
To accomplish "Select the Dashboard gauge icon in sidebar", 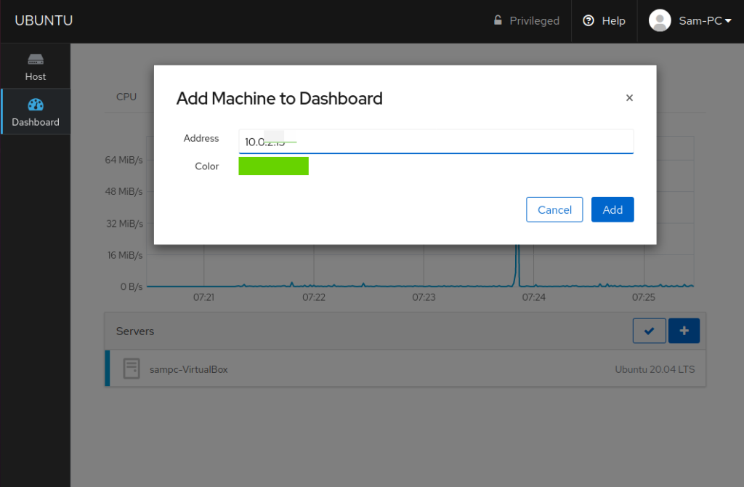I will [x=35, y=105].
